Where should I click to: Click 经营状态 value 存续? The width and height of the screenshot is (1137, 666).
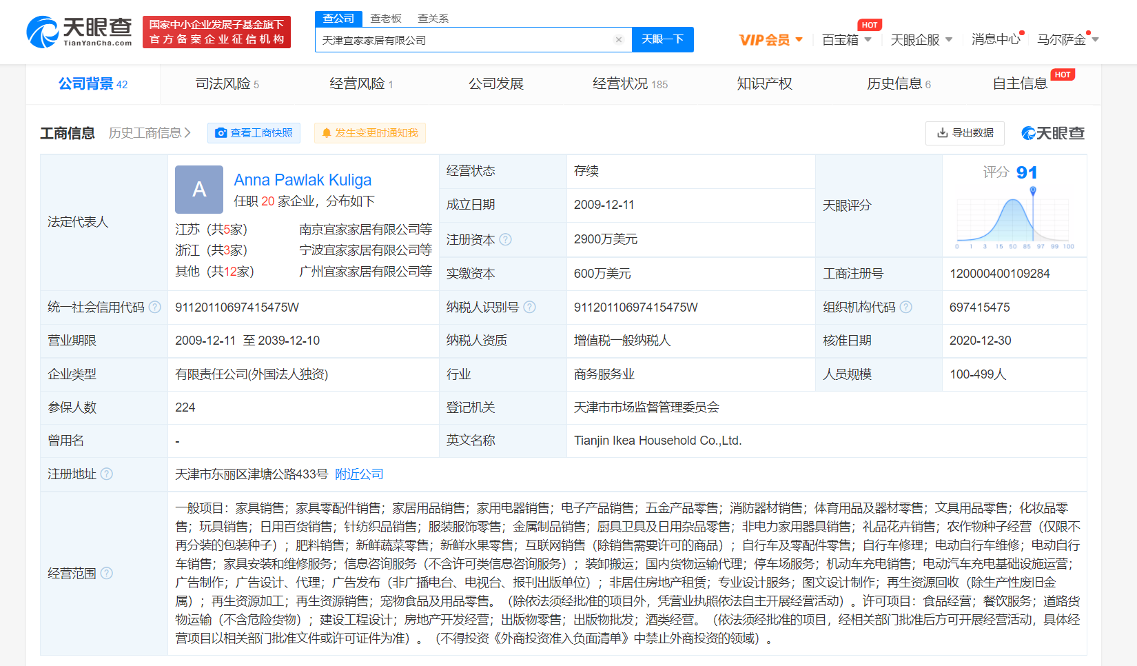[x=586, y=171]
